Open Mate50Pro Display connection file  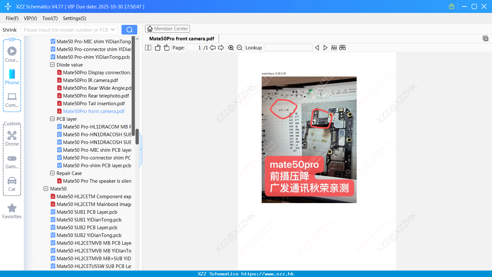[x=97, y=72]
